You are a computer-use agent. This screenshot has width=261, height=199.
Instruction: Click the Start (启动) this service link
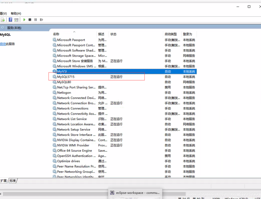(x=3, y=44)
